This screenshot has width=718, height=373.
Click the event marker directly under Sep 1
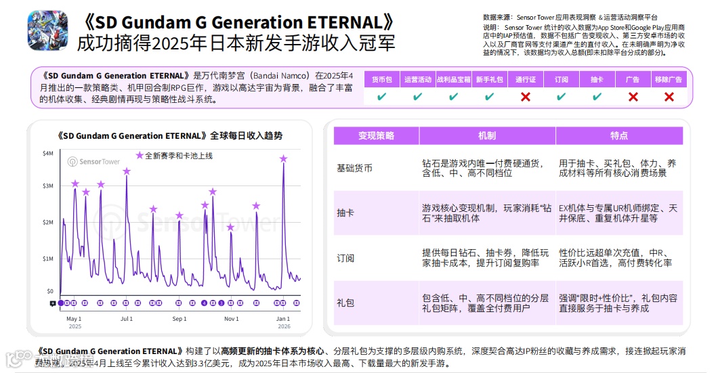(x=179, y=303)
